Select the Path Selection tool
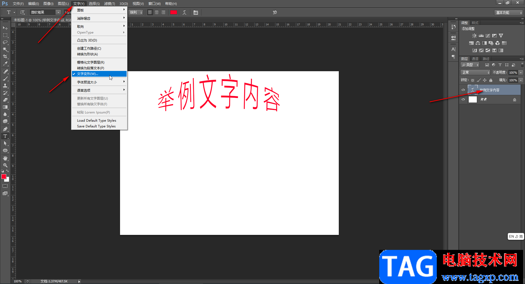 5,143
